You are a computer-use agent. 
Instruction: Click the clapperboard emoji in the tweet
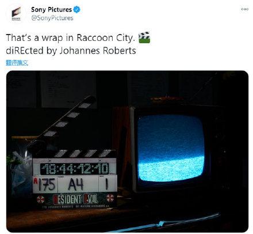pos(144,37)
